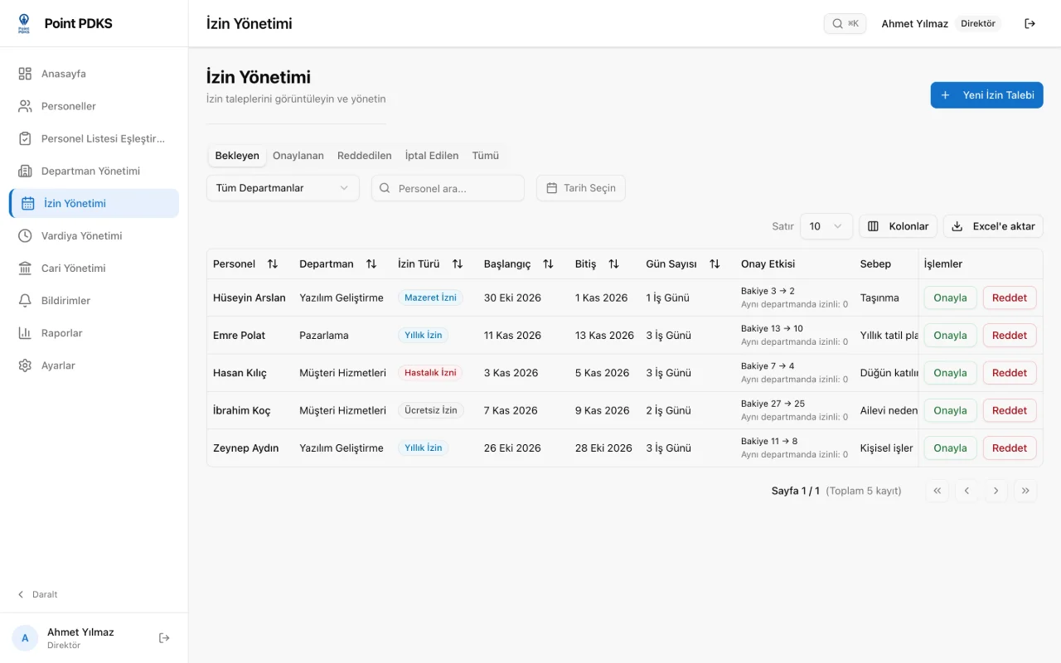Open Bildirimler bell icon
Screen dimensions: 1061x663
pyautogui.click(x=25, y=300)
